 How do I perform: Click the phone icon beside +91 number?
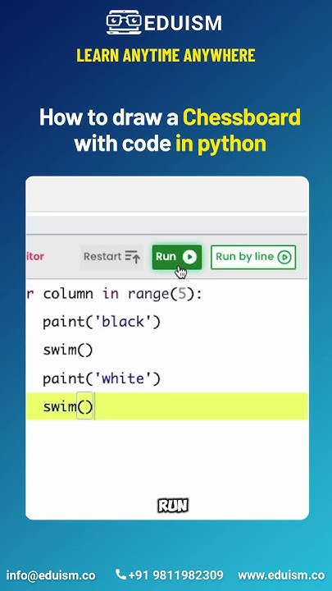tap(121, 575)
